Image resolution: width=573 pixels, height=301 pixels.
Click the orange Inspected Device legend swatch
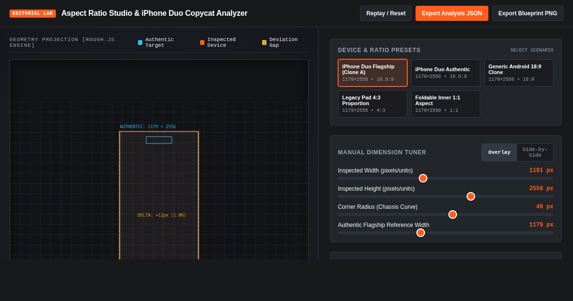202,43
